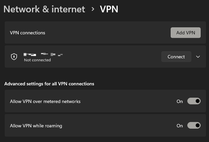Screen dimensions: 209x142
Task: Click the black knob of roaming switch
Action: (198, 125)
